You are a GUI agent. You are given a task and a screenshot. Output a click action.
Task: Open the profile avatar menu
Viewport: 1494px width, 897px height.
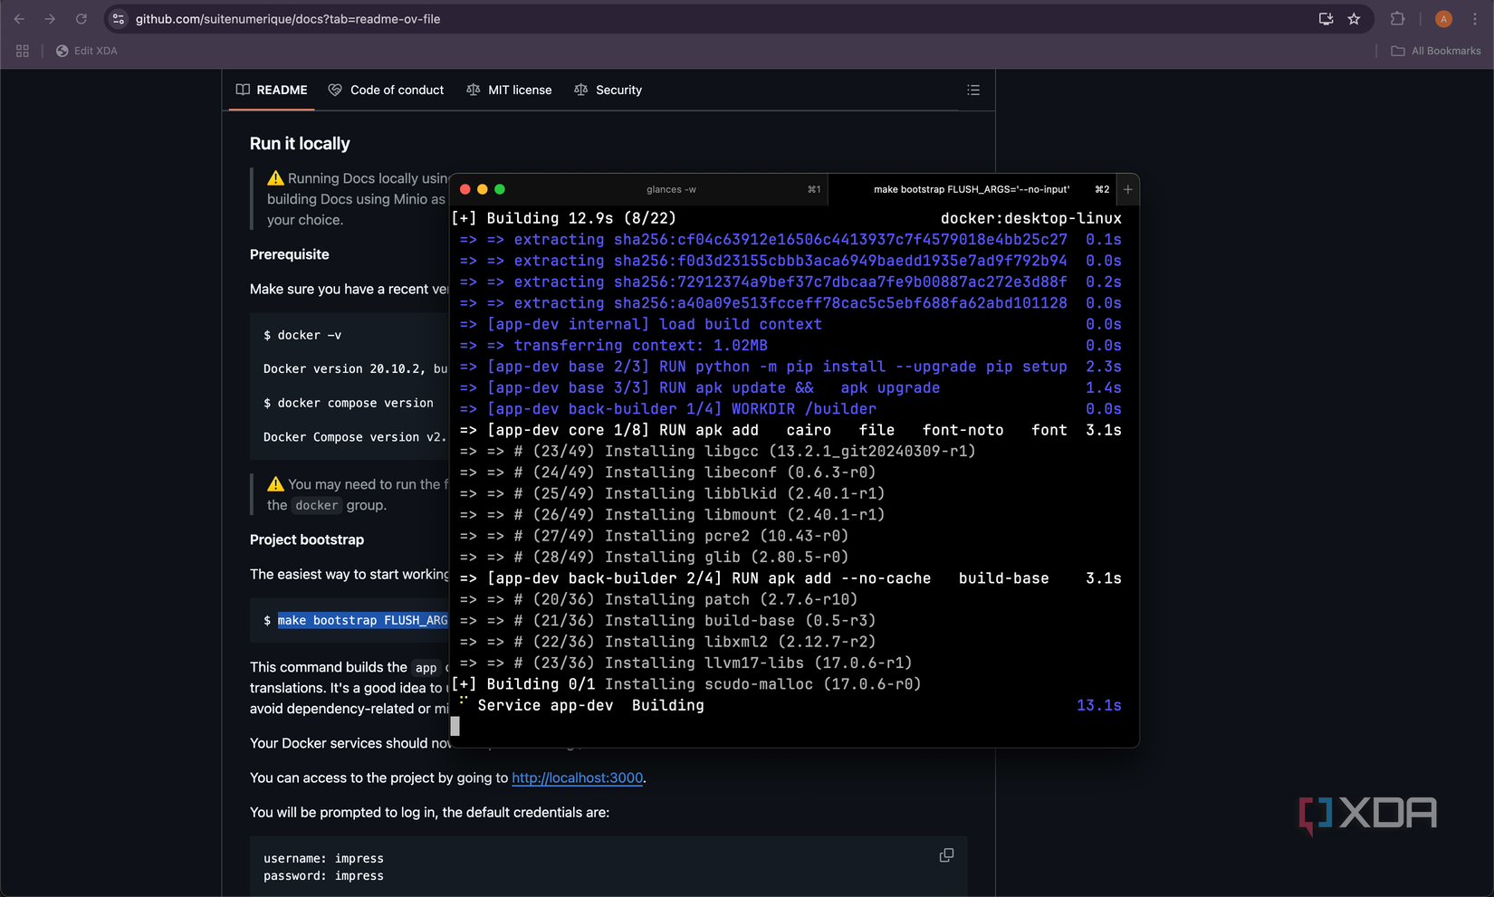pyautogui.click(x=1443, y=18)
